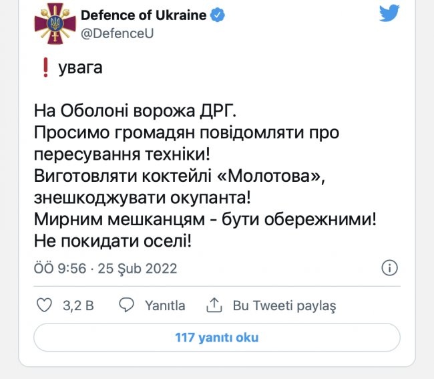The height and width of the screenshot is (379, 434).
Task: Click the share upload arrow icon
Action: [x=214, y=305]
